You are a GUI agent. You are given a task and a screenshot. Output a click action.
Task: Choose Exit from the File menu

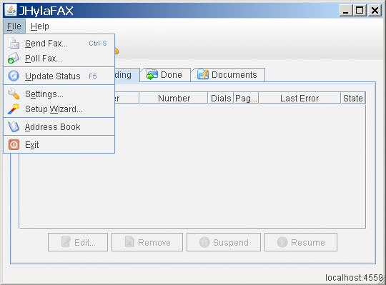pos(59,144)
